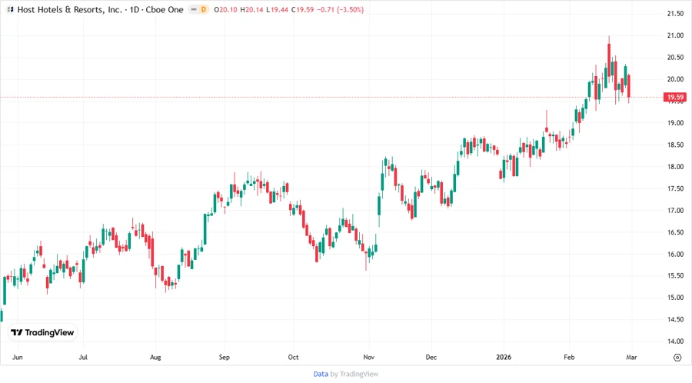The width and height of the screenshot is (692, 383).
Task: Click the 20.00 price axis label
Action: [x=675, y=79]
